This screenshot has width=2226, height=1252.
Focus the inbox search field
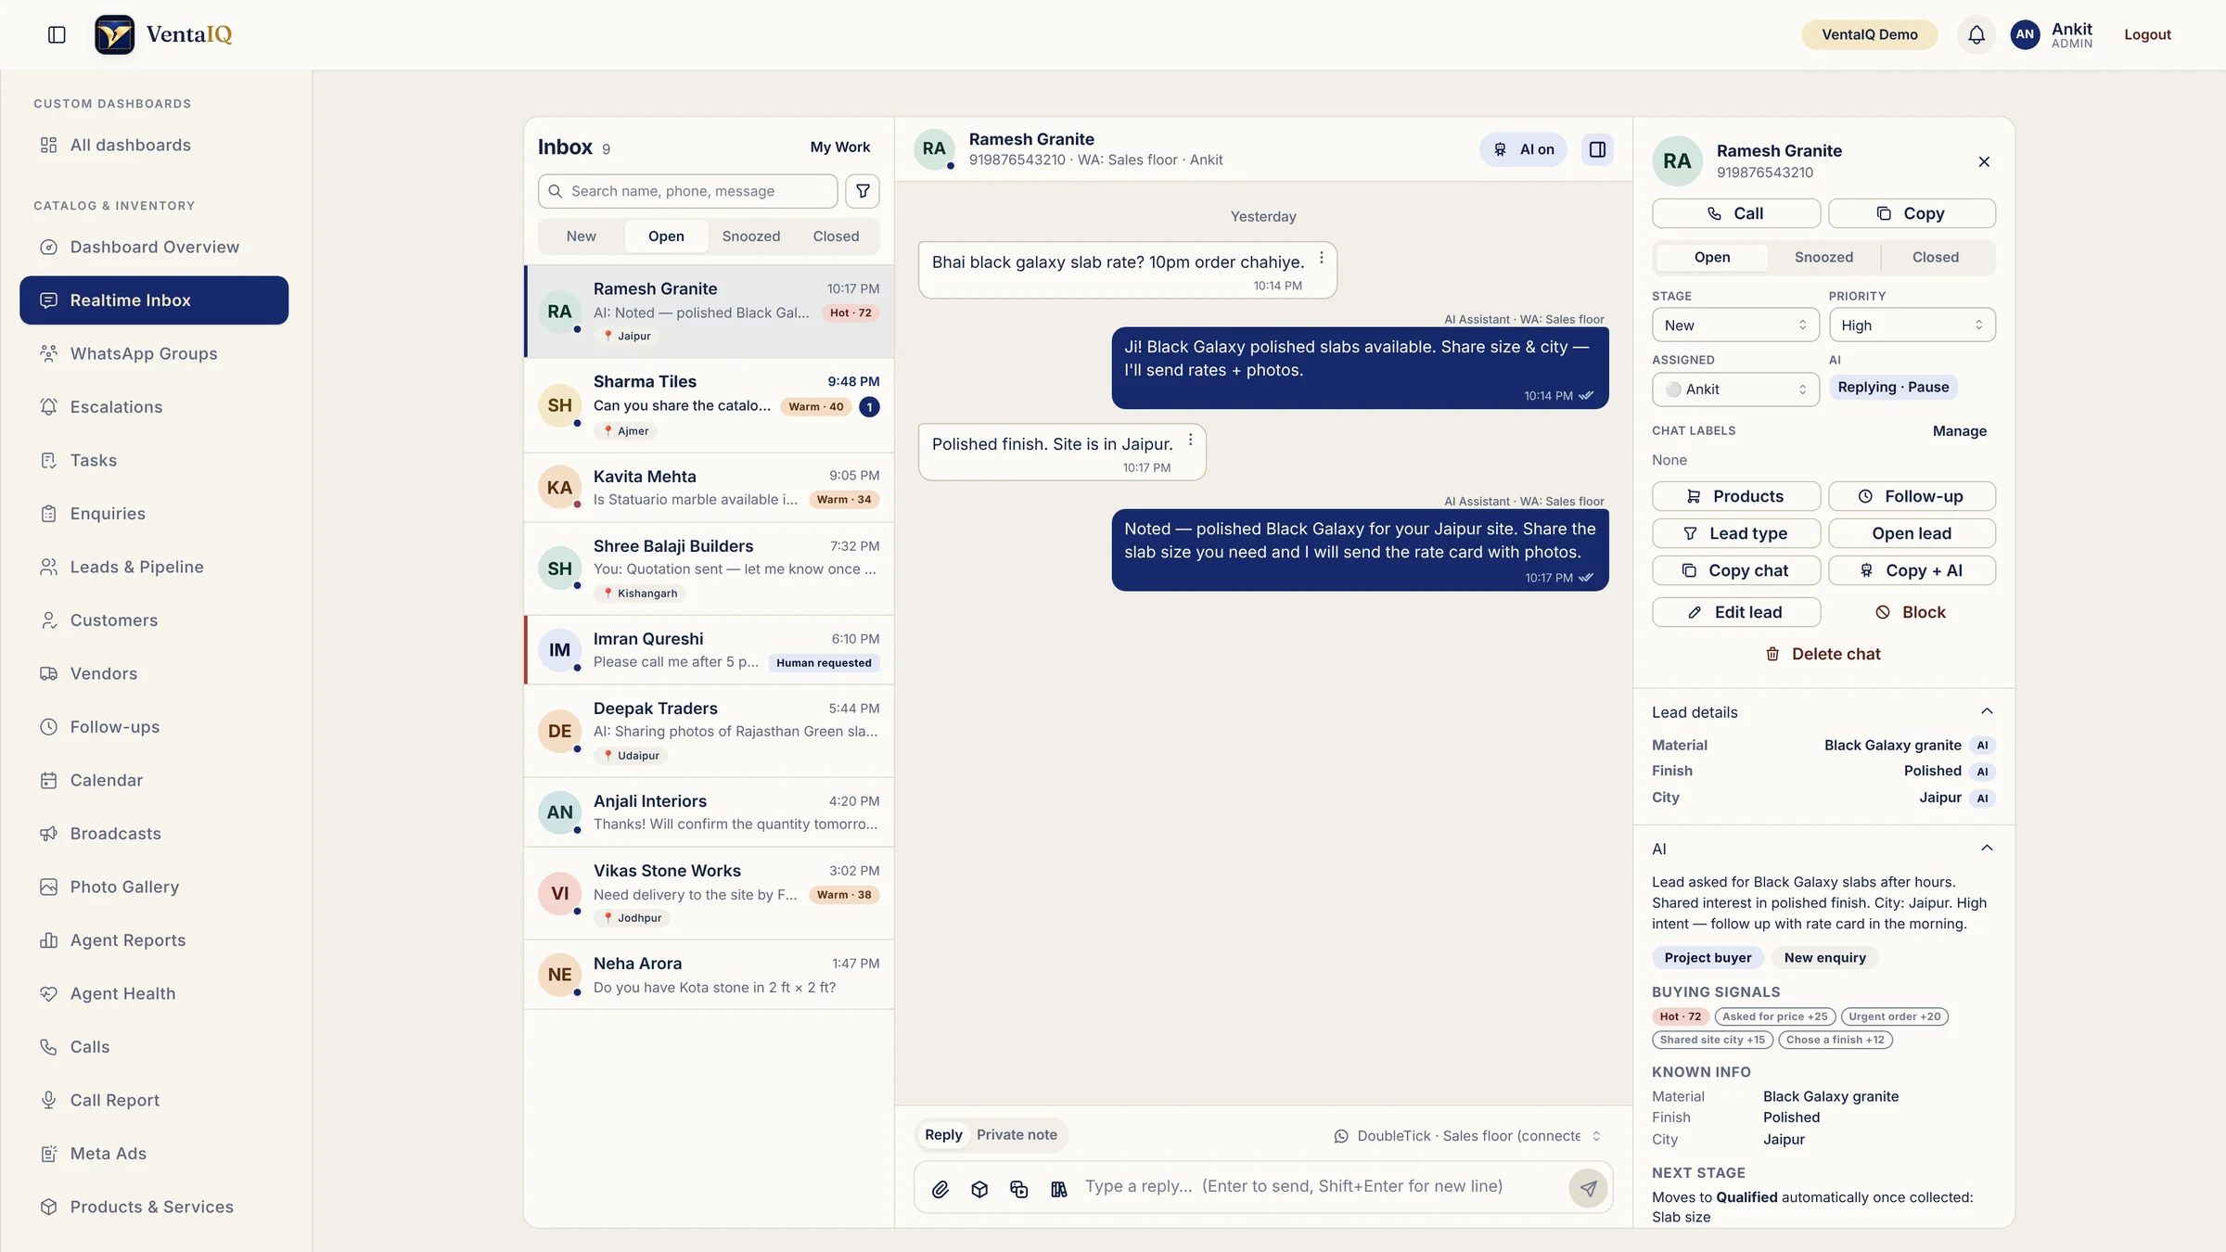coord(688,191)
